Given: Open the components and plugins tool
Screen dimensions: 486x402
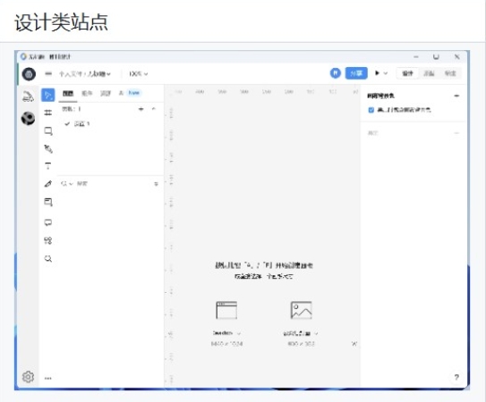Looking at the screenshot, I should click(48, 240).
